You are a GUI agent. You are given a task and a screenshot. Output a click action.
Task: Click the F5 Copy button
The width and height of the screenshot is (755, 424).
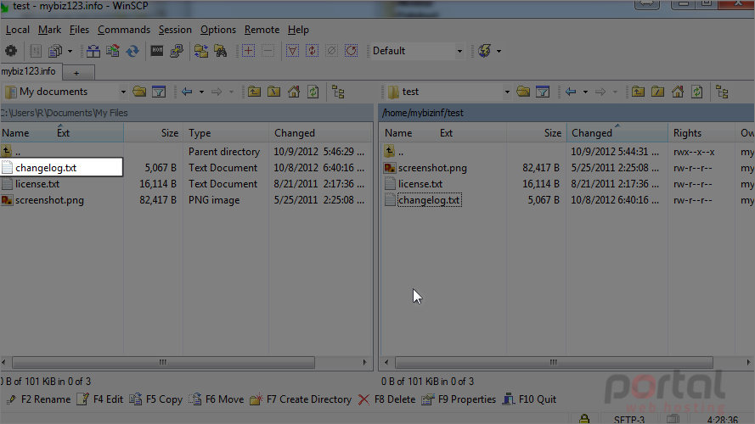point(156,399)
